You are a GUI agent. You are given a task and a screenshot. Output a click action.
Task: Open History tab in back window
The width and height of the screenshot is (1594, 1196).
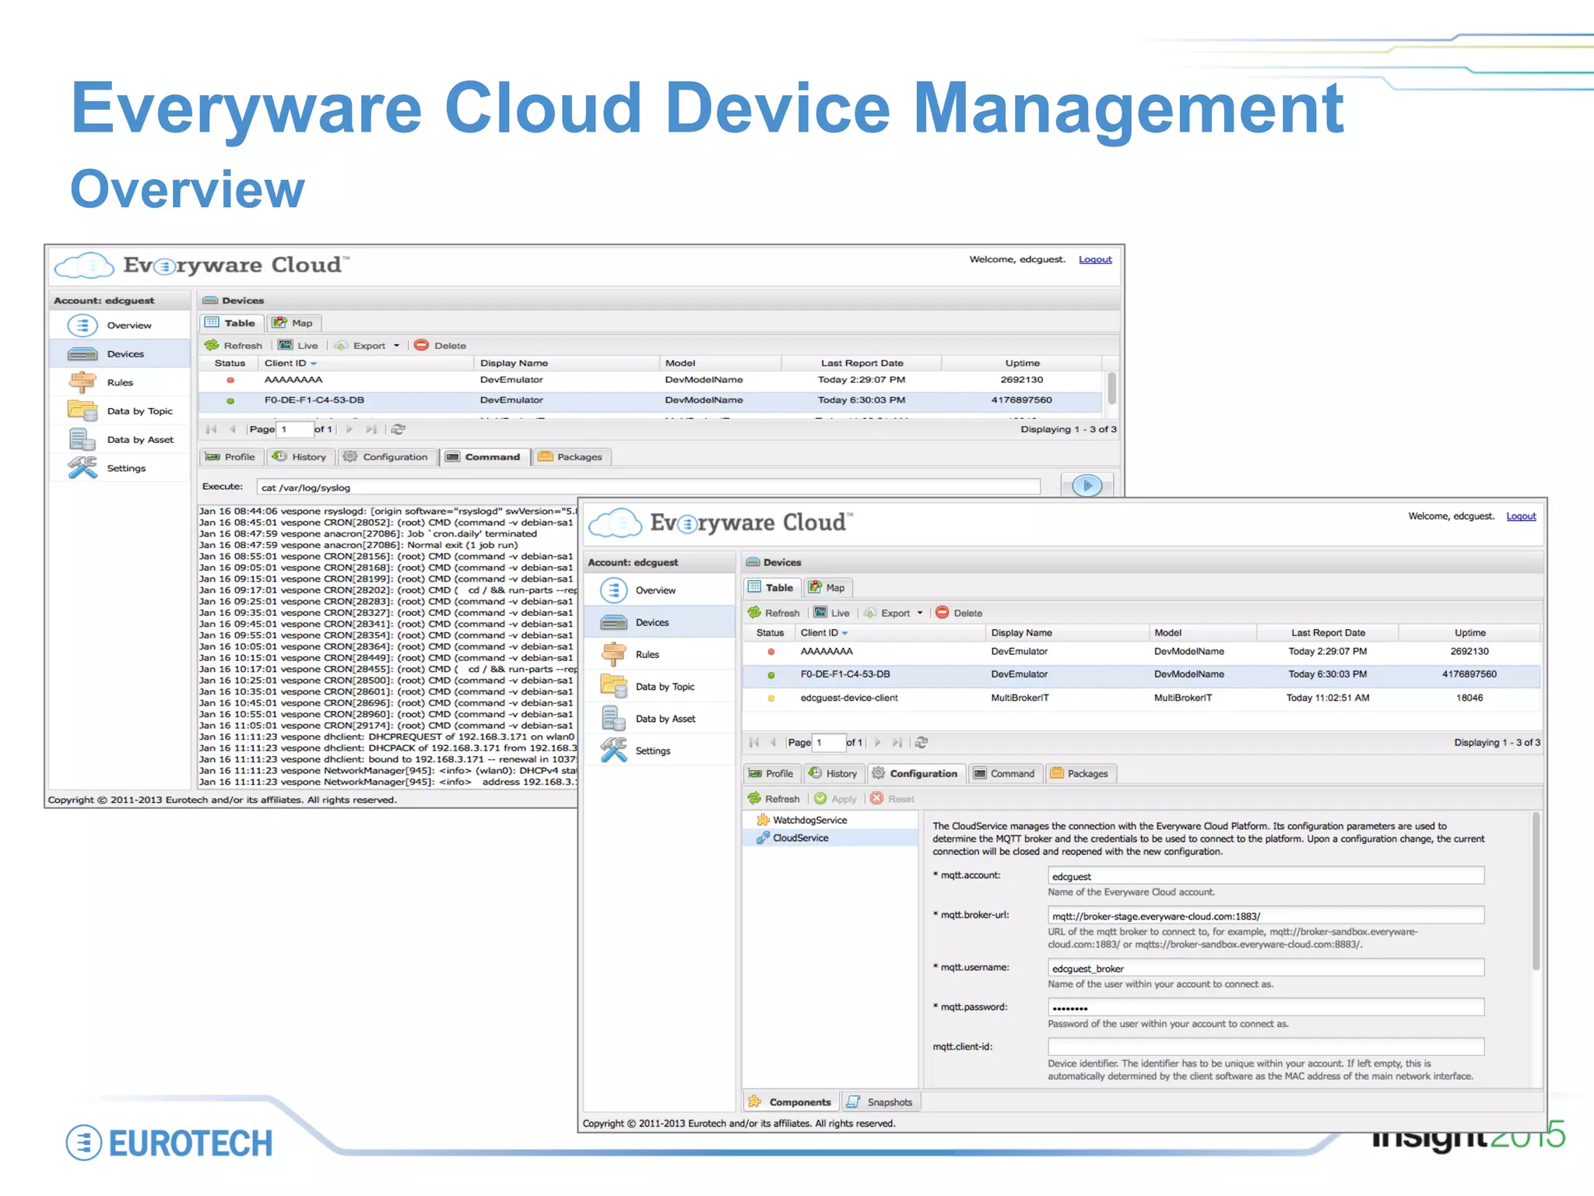300,457
